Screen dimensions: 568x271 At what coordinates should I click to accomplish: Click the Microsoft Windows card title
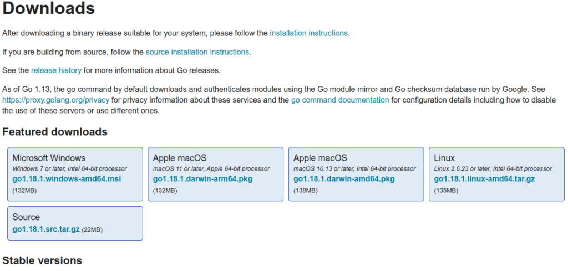49,158
